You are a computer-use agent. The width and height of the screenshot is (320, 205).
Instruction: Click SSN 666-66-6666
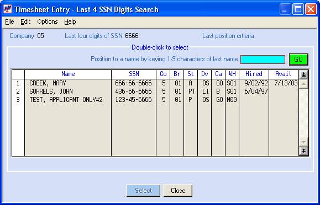coord(133,83)
